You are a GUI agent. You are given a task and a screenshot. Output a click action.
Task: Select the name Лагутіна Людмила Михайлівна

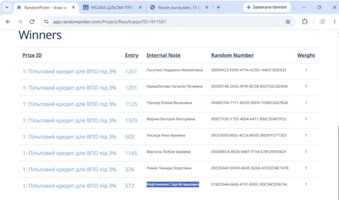175,70
